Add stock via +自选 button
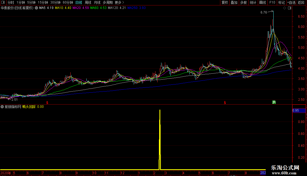The image size is (307, 176). [x=291, y=2]
